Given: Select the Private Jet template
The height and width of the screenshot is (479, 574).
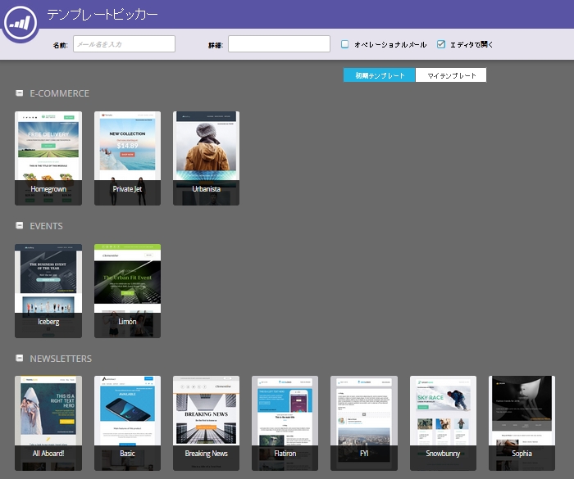Looking at the screenshot, I should point(127,158).
